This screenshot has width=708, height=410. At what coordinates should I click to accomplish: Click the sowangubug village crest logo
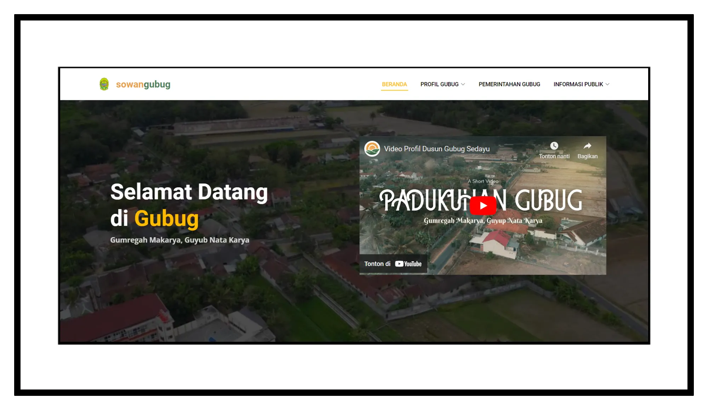pos(104,84)
